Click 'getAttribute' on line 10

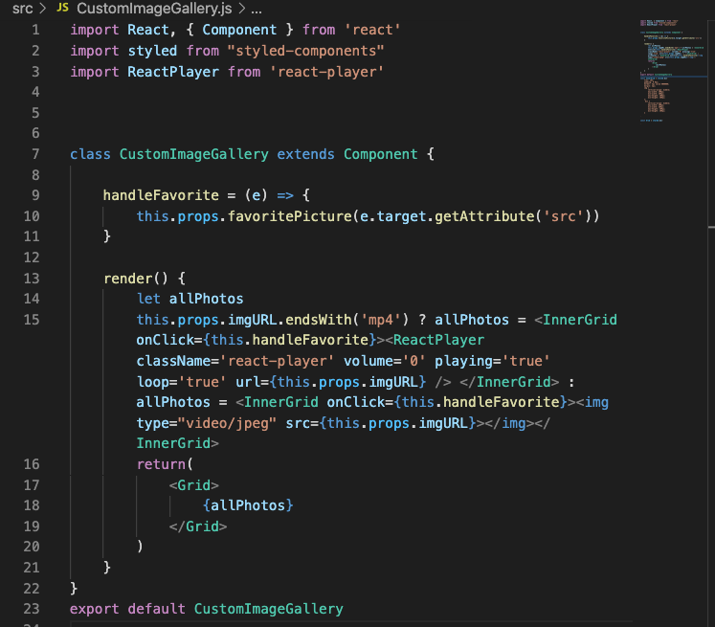pos(484,216)
